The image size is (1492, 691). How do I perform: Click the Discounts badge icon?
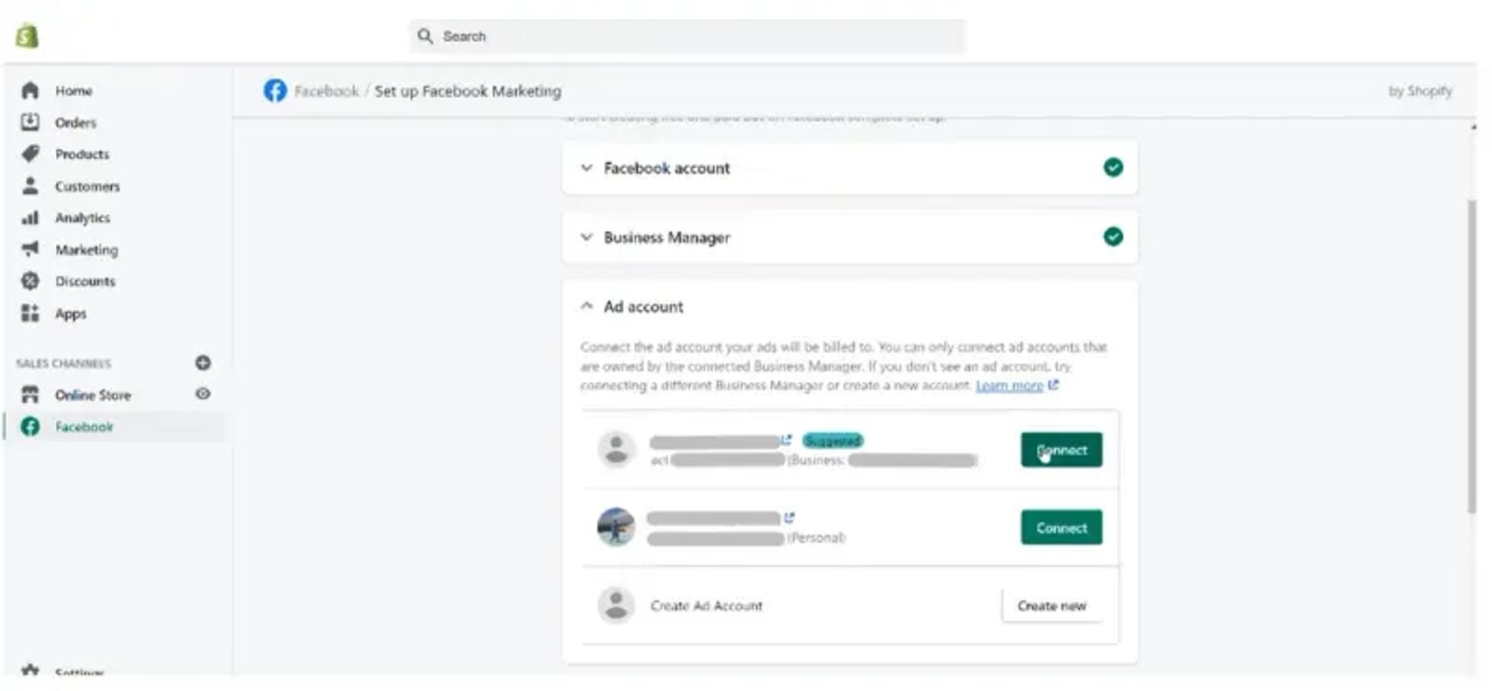click(x=30, y=281)
